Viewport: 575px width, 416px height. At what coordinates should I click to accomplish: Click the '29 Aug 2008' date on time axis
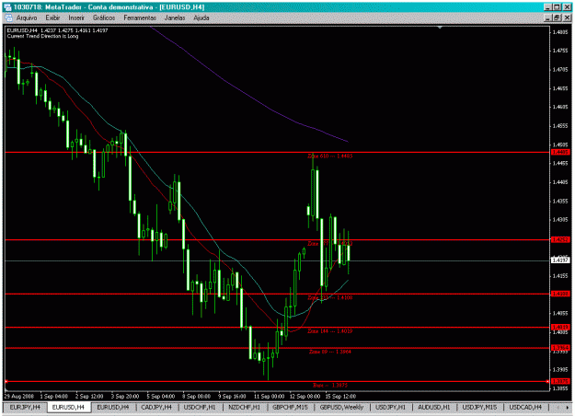click(19, 396)
